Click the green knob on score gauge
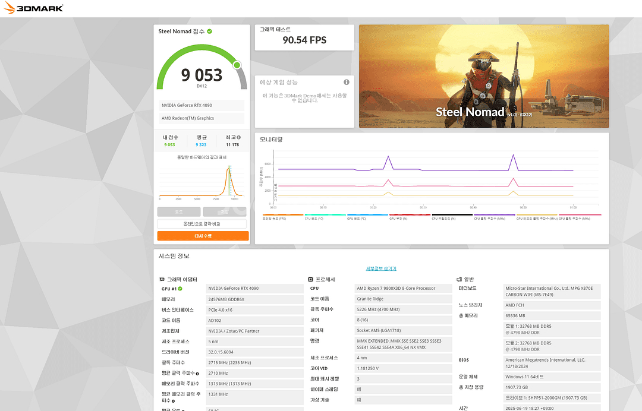This screenshot has width=642, height=411. [x=237, y=65]
